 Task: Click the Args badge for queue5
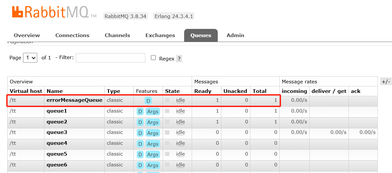[153, 155]
